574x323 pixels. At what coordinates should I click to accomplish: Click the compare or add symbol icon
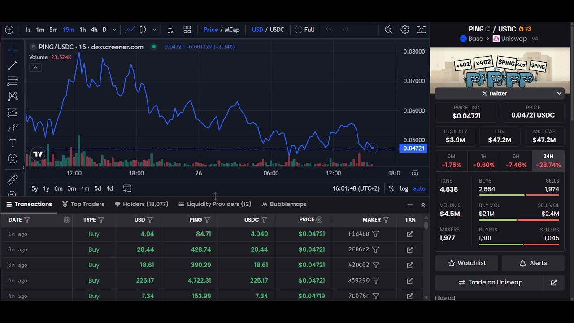pos(9,30)
